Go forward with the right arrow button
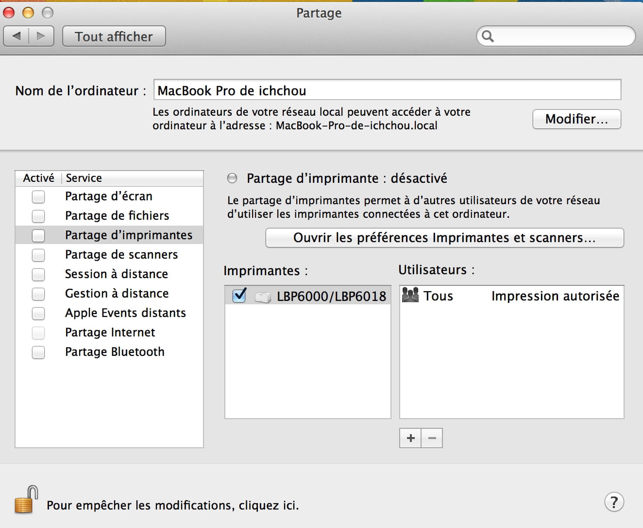The image size is (643, 528). [x=41, y=36]
